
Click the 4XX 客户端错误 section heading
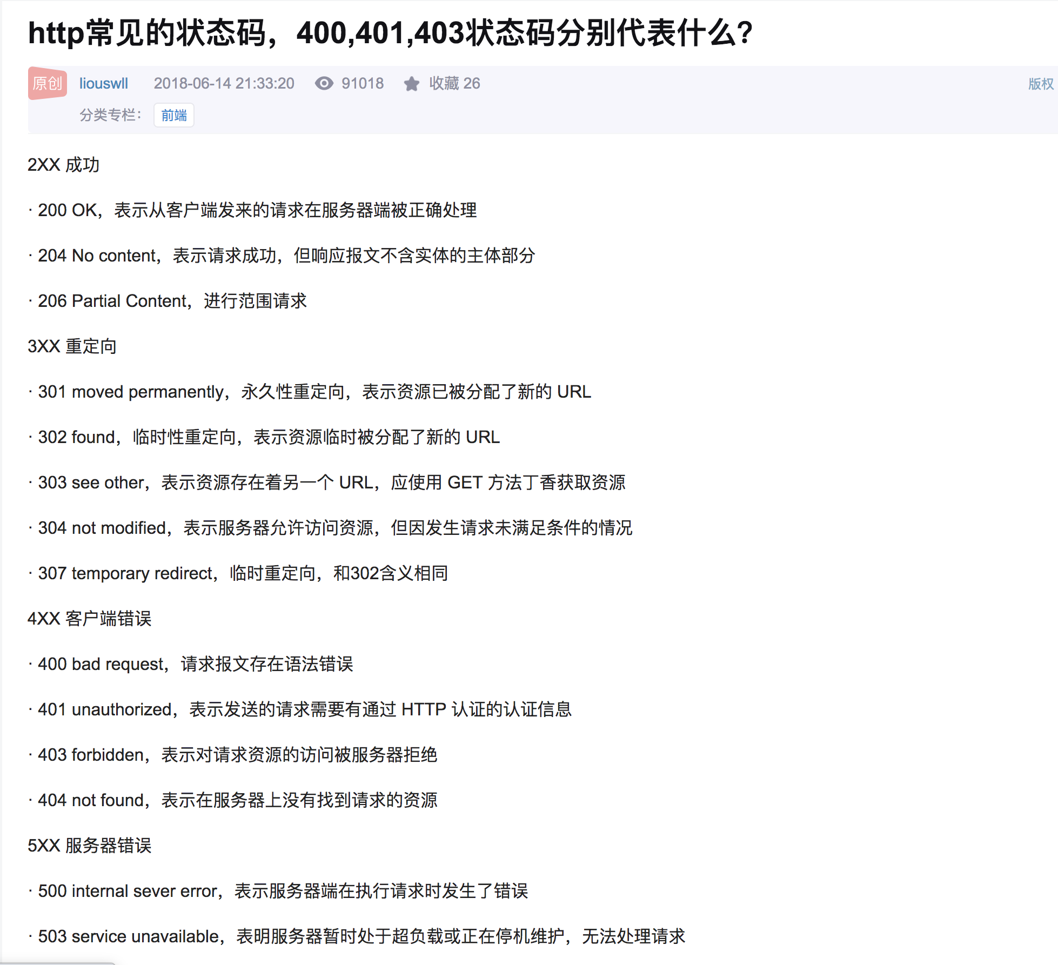click(90, 619)
